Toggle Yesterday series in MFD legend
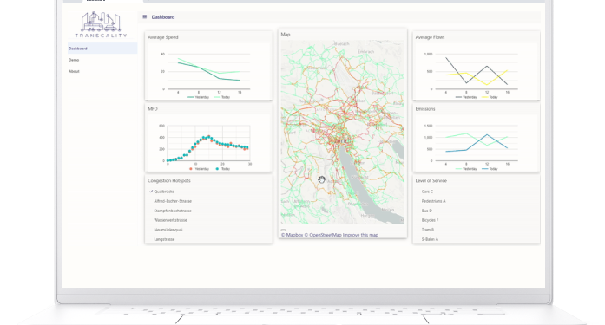 [x=199, y=169]
